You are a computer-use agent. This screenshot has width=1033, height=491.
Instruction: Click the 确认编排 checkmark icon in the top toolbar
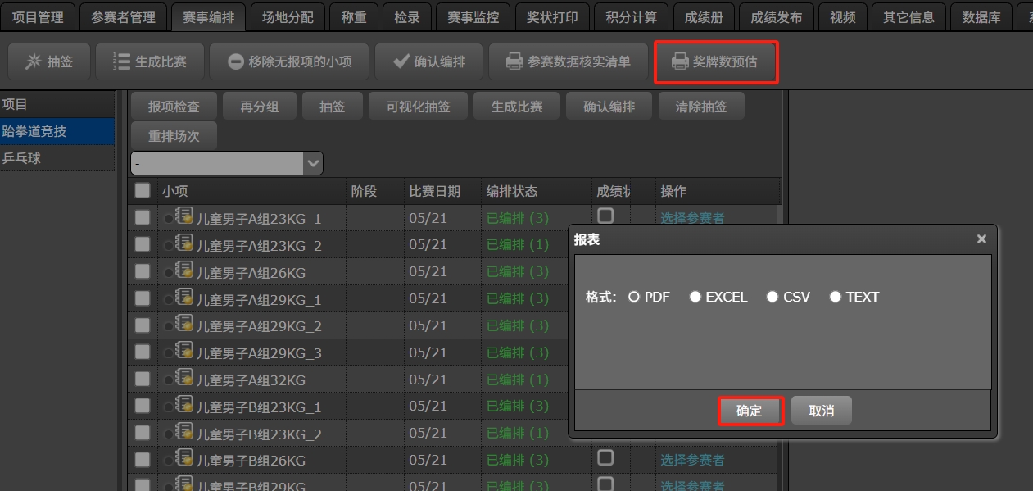pyautogui.click(x=401, y=61)
